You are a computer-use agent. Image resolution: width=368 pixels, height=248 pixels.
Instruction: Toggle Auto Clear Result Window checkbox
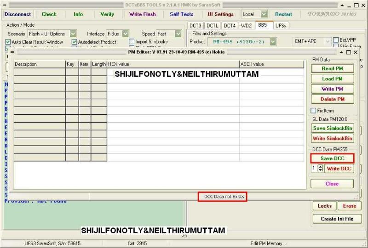pyautogui.click(x=8, y=42)
